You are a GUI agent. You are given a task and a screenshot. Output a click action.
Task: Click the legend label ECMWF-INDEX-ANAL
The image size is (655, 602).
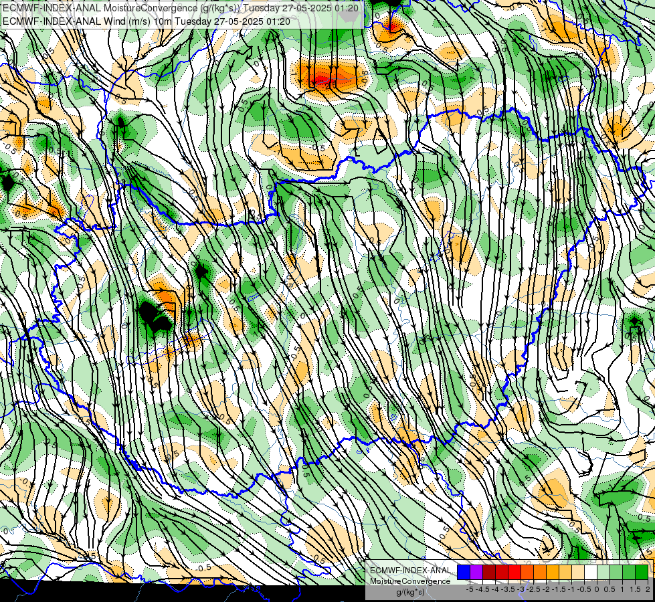point(410,571)
